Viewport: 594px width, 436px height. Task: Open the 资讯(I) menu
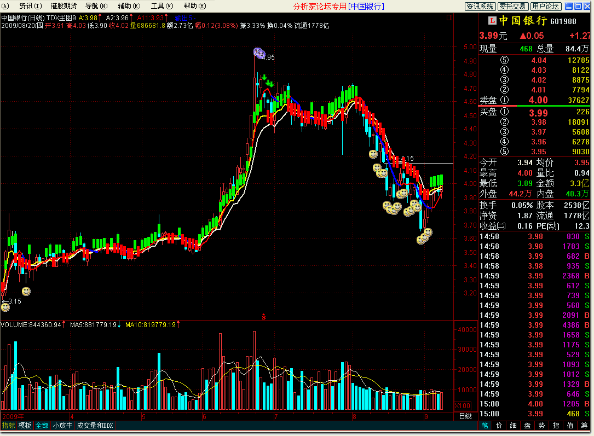click(30, 6)
